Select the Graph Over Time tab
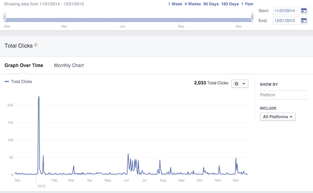Viewport: 313px width, 193px height. click(24, 66)
